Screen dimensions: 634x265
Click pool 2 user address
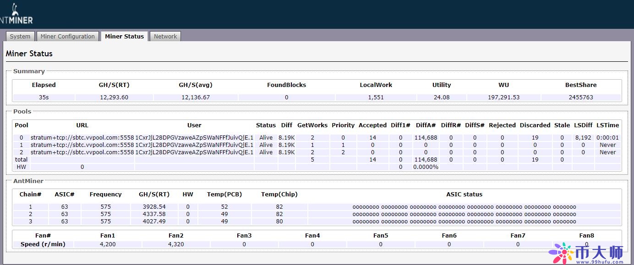pyautogui.click(x=194, y=152)
